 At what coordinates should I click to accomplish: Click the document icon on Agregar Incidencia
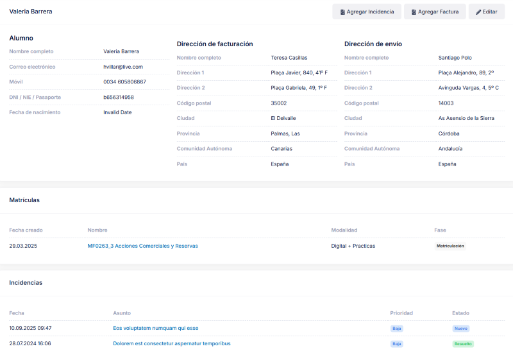coord(342,12)
